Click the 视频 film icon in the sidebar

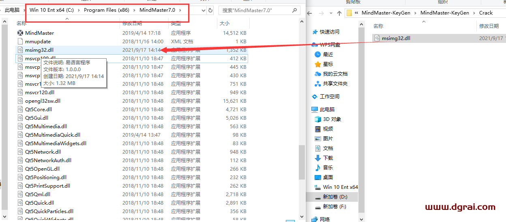click(x=318, y=129)
